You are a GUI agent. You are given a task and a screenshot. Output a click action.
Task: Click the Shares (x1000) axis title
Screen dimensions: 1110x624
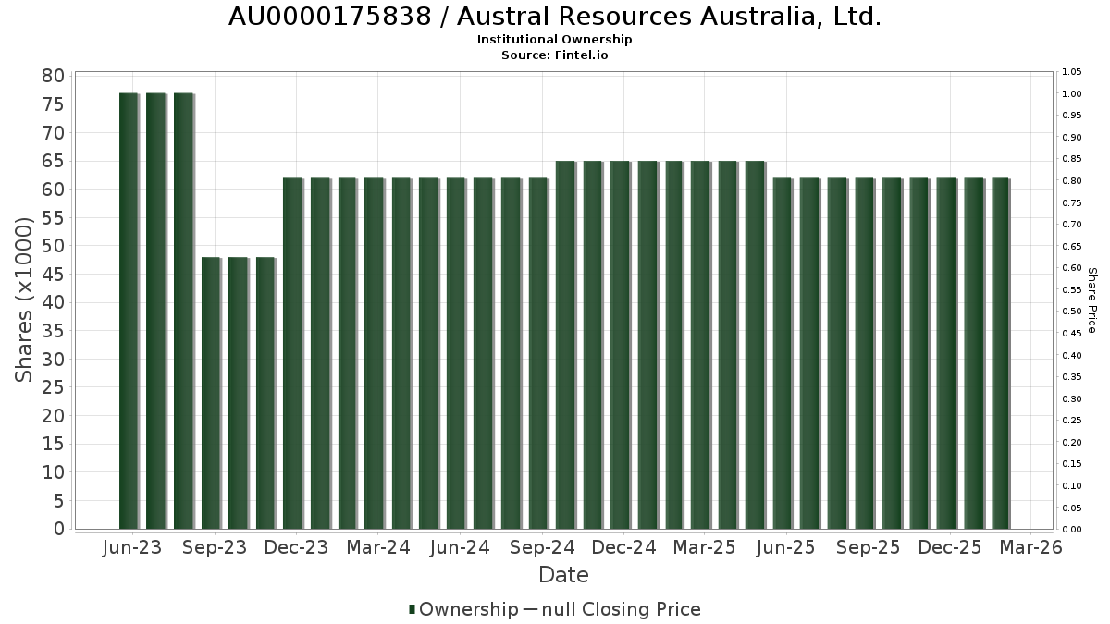point(25,300)
